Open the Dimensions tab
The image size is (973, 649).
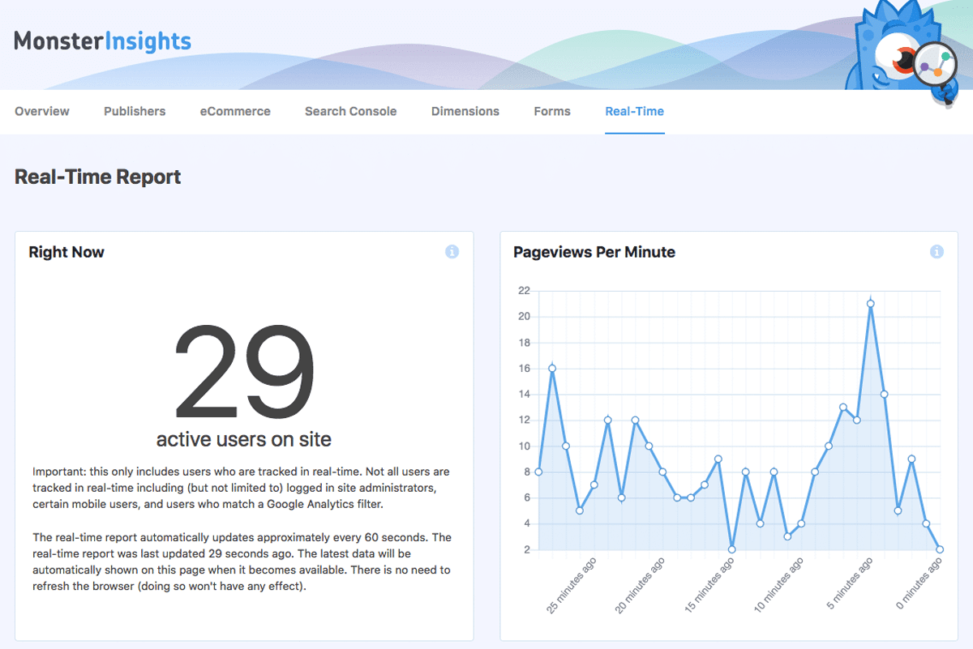click(x=465, y=111)
